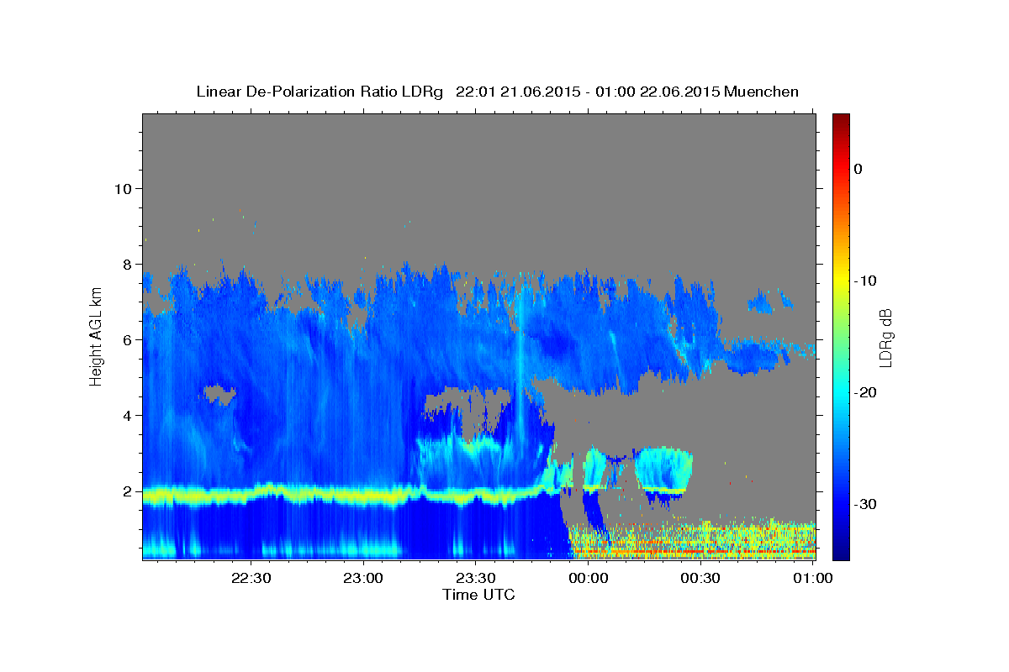This screenshot has height=672, width=1009.
Task: Click the colorbar value 0
Action: click(x=858, y=169)
